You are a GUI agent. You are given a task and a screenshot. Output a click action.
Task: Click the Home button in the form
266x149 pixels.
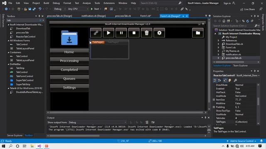tap(69, 52)
